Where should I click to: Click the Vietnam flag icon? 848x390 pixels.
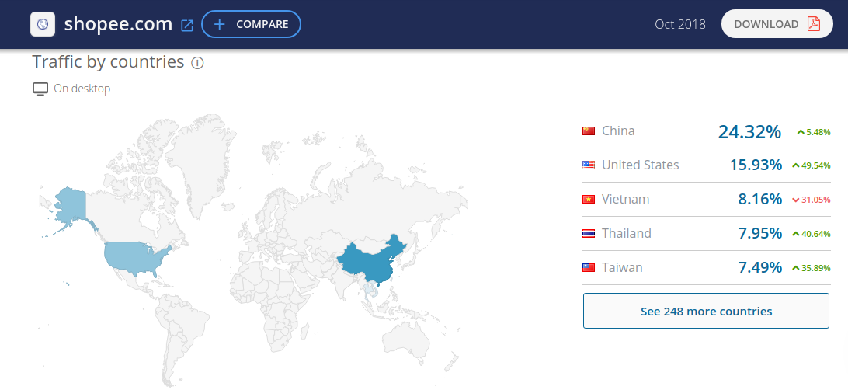point(589,199)
